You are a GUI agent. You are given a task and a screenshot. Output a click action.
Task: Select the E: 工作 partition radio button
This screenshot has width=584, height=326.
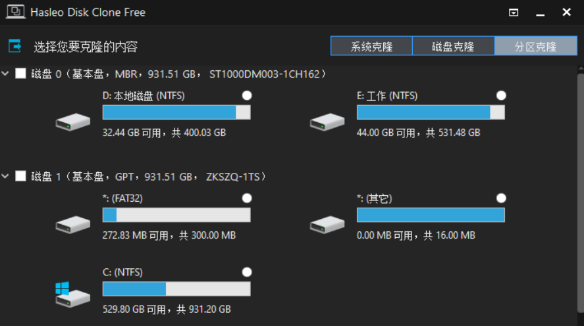point(501,96)
